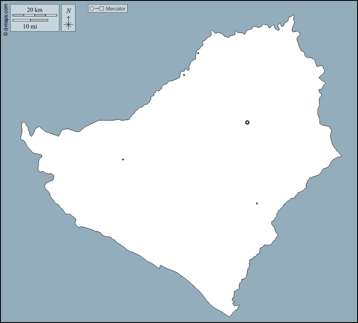Click the eastern point of the island

pyautogui.click(x=339, y=157)
